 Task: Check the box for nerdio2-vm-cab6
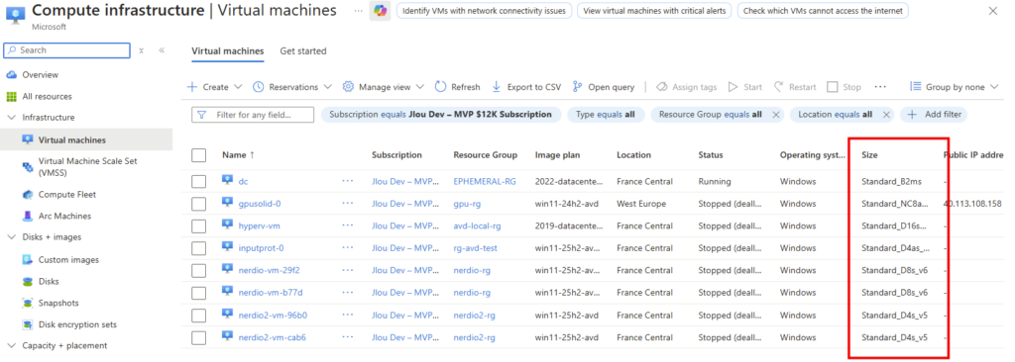pyautogui.click(x=198, y=337)
